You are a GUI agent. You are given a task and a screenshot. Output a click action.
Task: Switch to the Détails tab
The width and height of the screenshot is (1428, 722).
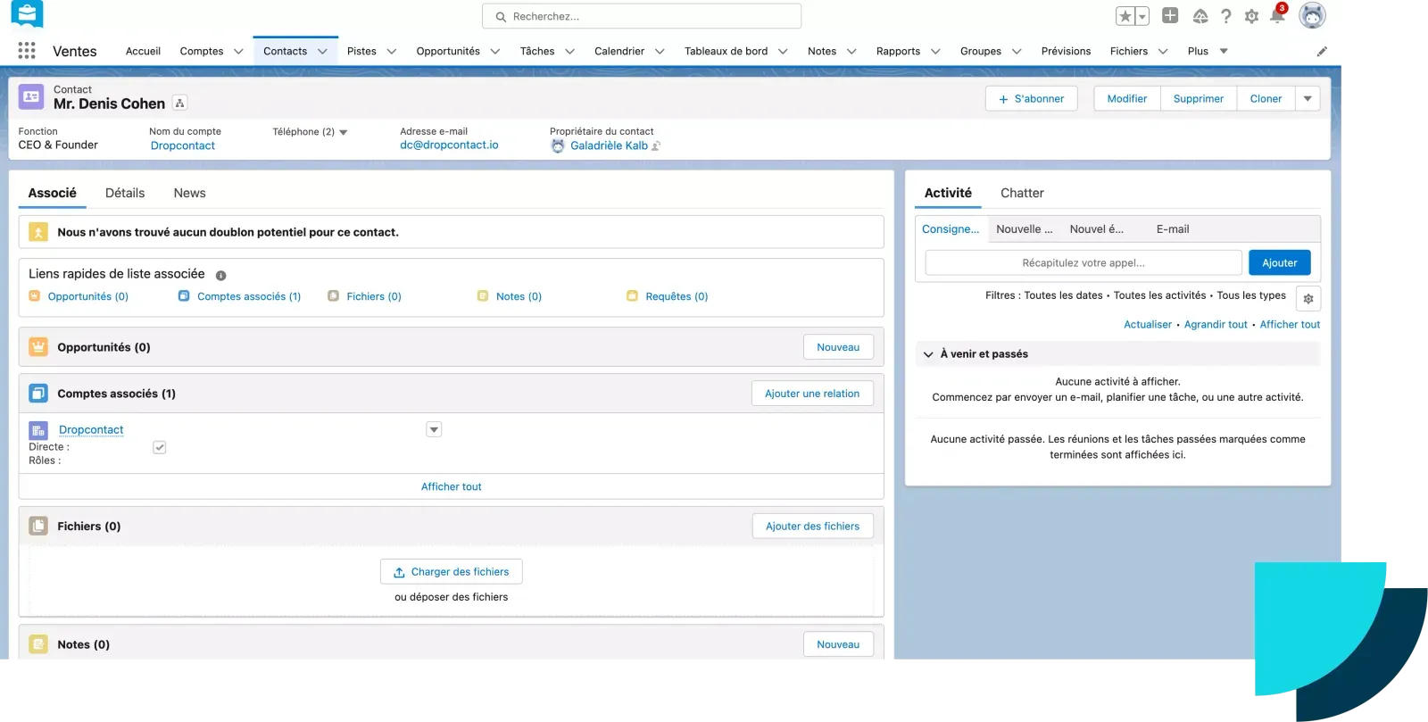(x=125, y=193)
